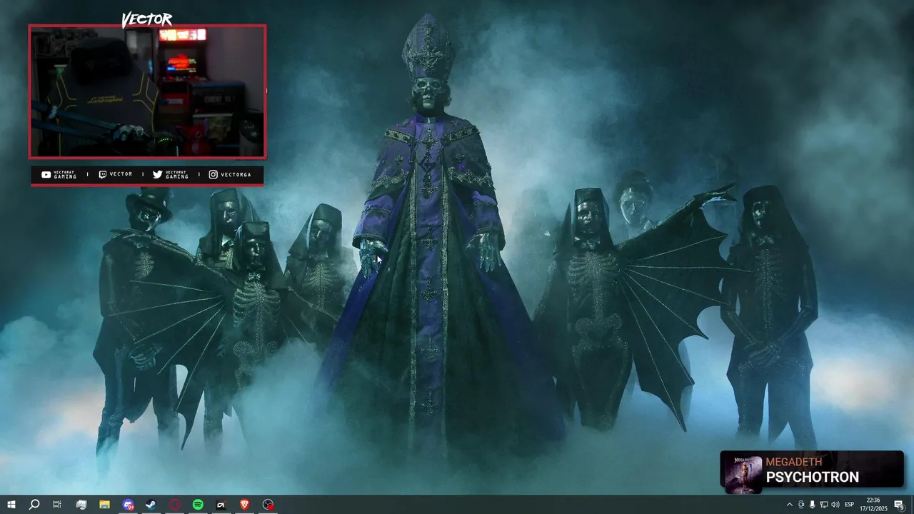Open network status tray icon

click(823, 505)
